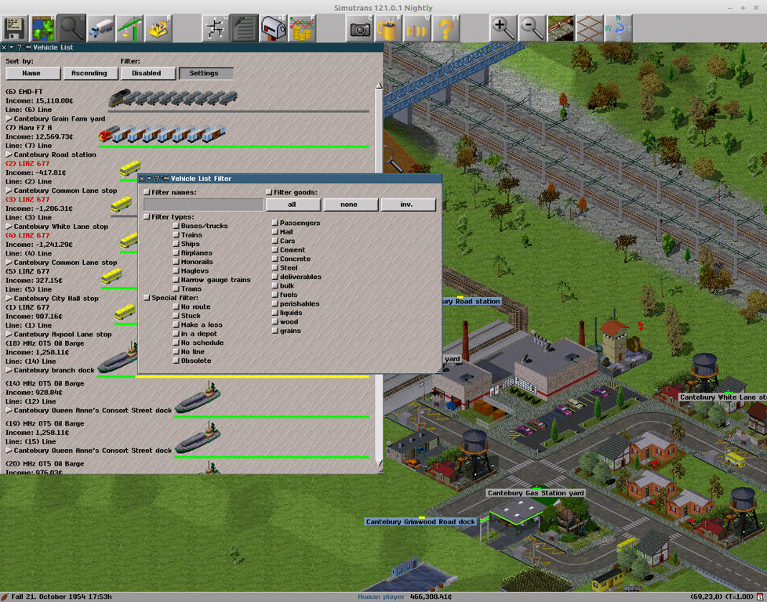The height and width of the screenshot is (602, 767).
Task: Click the vehicle list scrollbar down arrow
Action: coord(379,462)
